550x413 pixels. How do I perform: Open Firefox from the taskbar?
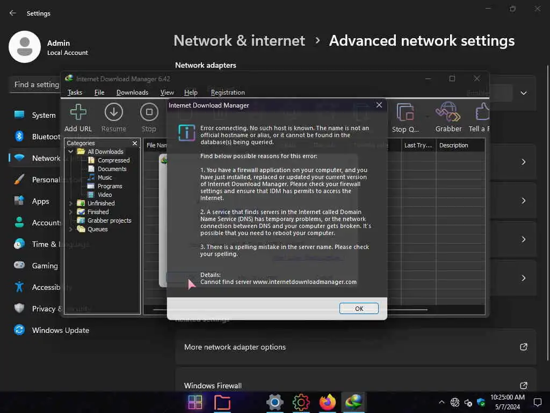tap(327, 402)
